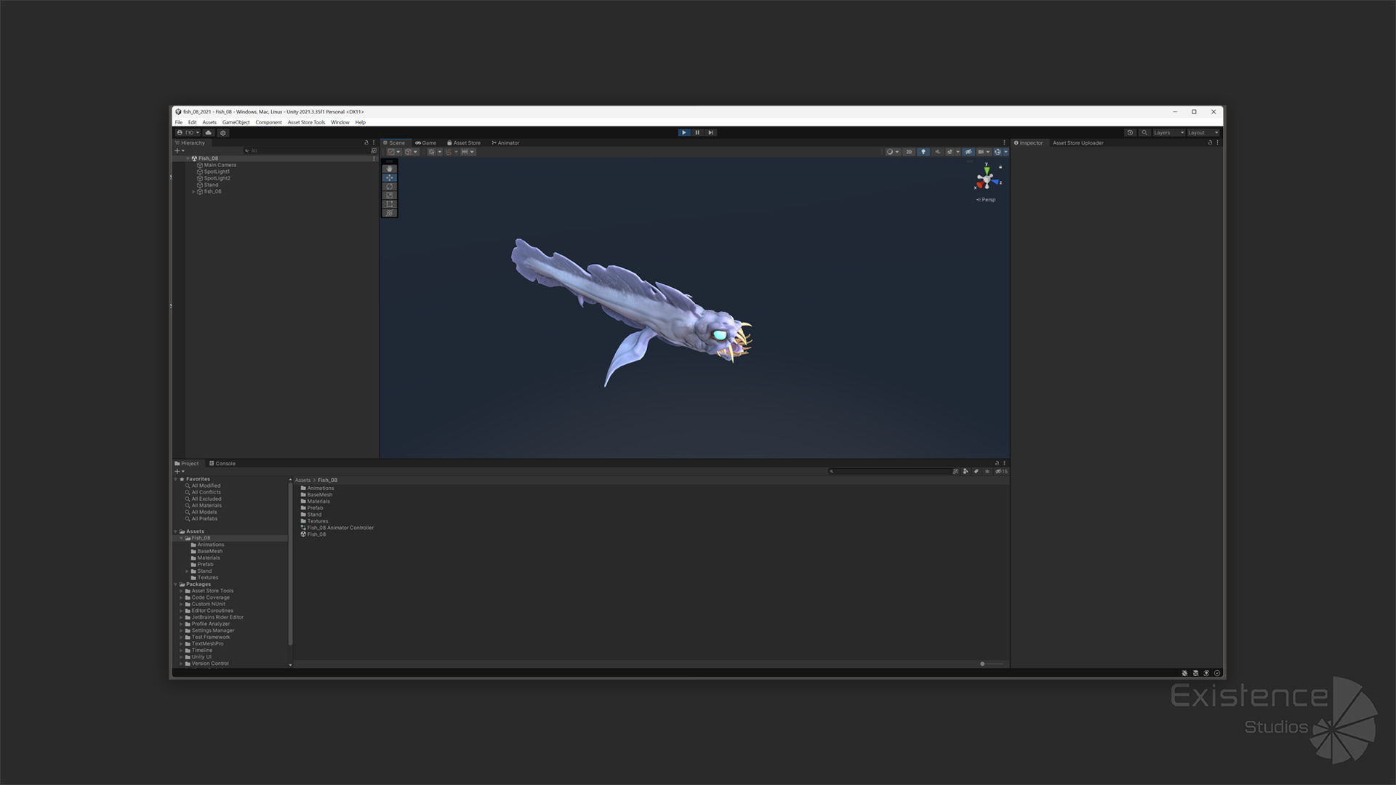Select the Move tool in Scene toolbar
The width and height of the screenshot is (1396, 785).
tap(390, 177)
